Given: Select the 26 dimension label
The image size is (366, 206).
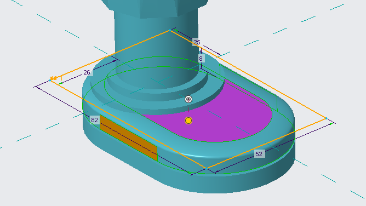Looking at the screenshot, I should [87, 72].
